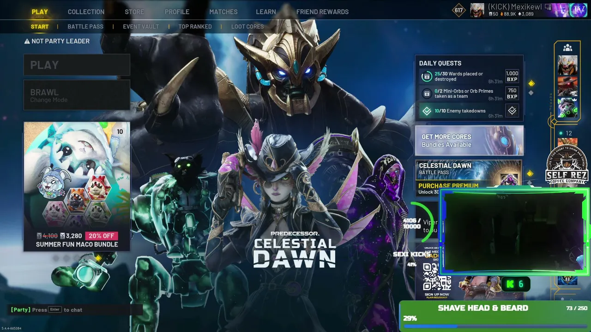Click Purchase Premium on the battle pass

click(x=448, y=186)
